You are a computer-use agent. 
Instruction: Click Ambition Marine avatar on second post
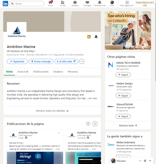[72, 135]
